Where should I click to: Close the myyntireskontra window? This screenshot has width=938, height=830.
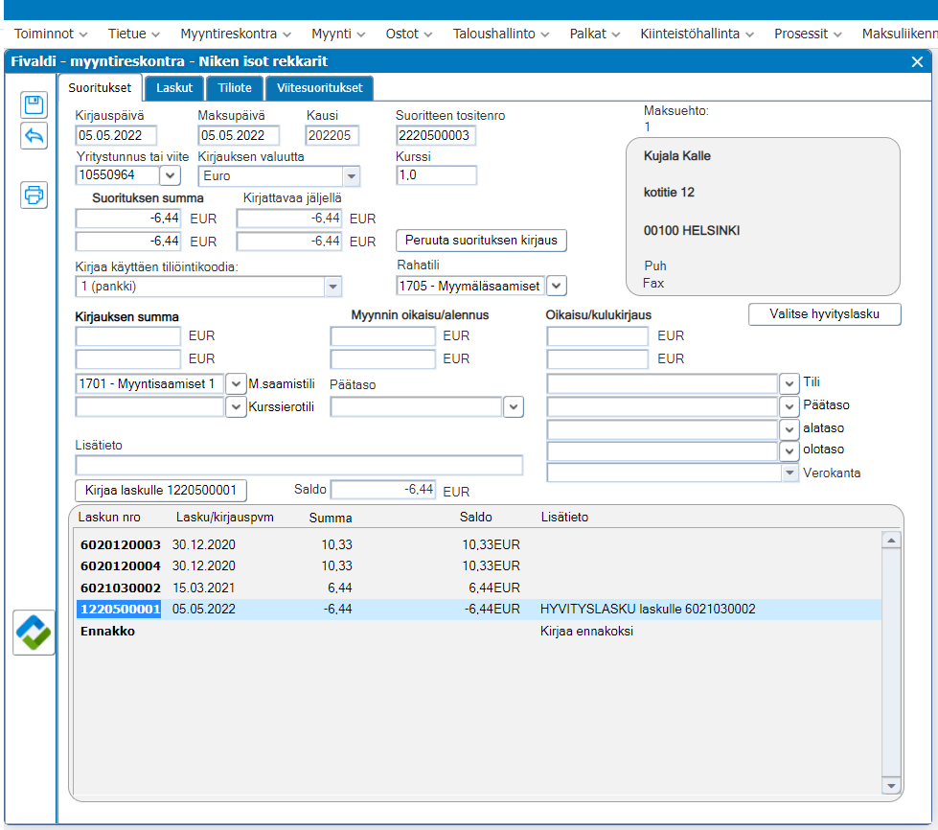point(917,61)
